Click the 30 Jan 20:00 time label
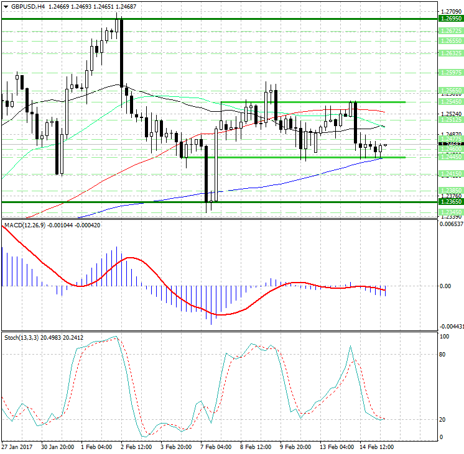This screenshot has height=454, width=464. 57,447
